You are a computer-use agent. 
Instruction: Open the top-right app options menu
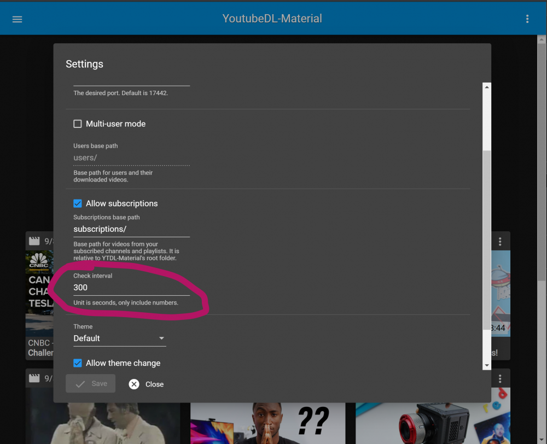(x=527, y=19)
